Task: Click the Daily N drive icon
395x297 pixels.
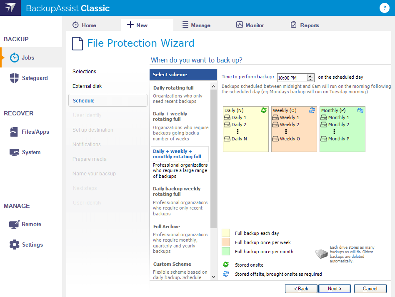Action: [227, 139]
